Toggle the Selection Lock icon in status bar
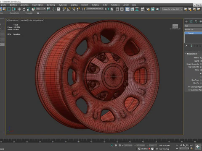Viewport: 202px width, 151px height. (x=116, y=145)
